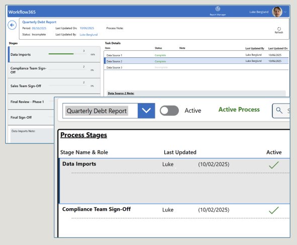The image size is (297, 245).
Task: Click the Last Updated On column header in Task Details
Action: (x=278, y=48)
